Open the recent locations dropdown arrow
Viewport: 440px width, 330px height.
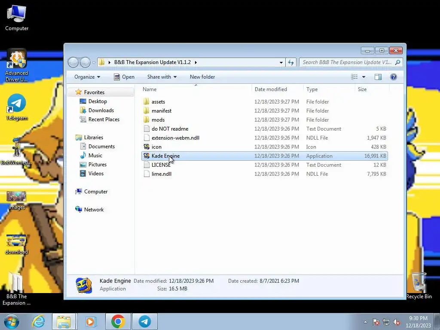tap(94, 63)
